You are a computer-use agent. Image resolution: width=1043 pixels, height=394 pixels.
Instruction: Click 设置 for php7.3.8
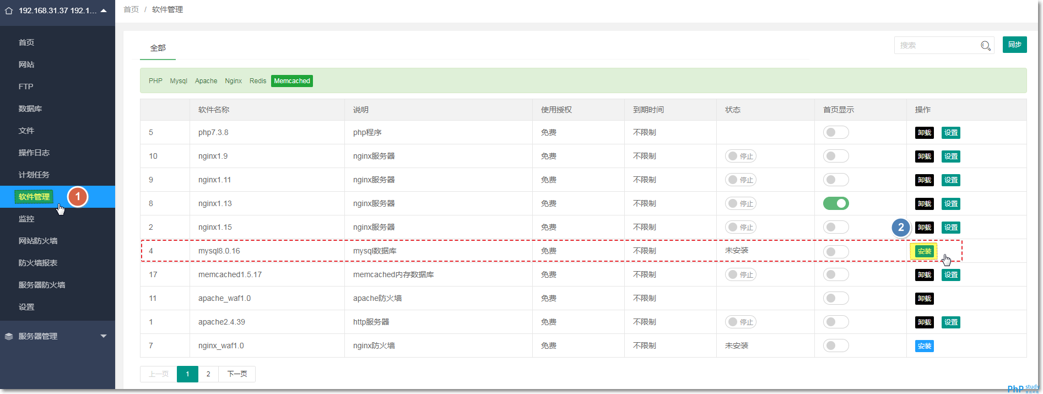pyautogui.click(x=950, y=133)
